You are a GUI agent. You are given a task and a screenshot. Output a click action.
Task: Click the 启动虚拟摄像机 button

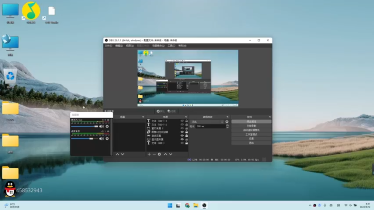coord(251,130)
